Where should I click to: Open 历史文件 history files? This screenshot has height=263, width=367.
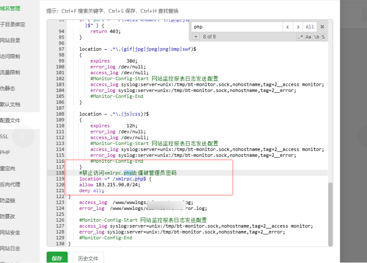click(x=88, y=258)
